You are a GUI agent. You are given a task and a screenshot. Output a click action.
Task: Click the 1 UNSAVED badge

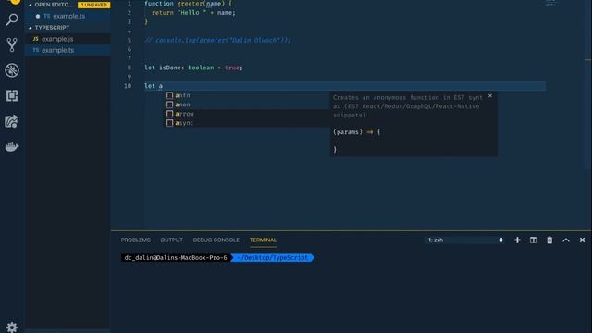(x=93, y=5)
